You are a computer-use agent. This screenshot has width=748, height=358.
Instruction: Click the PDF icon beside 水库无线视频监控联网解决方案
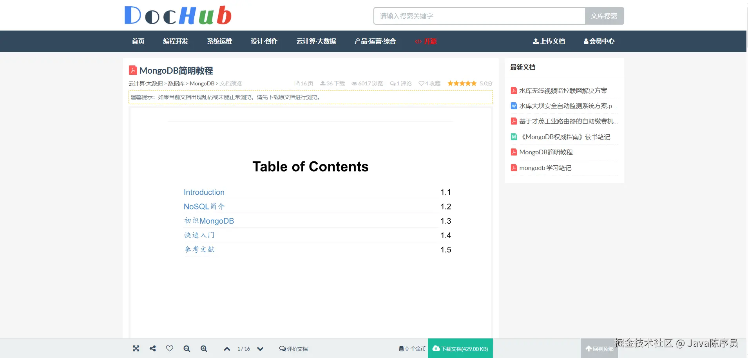click(x=514, y=91)
